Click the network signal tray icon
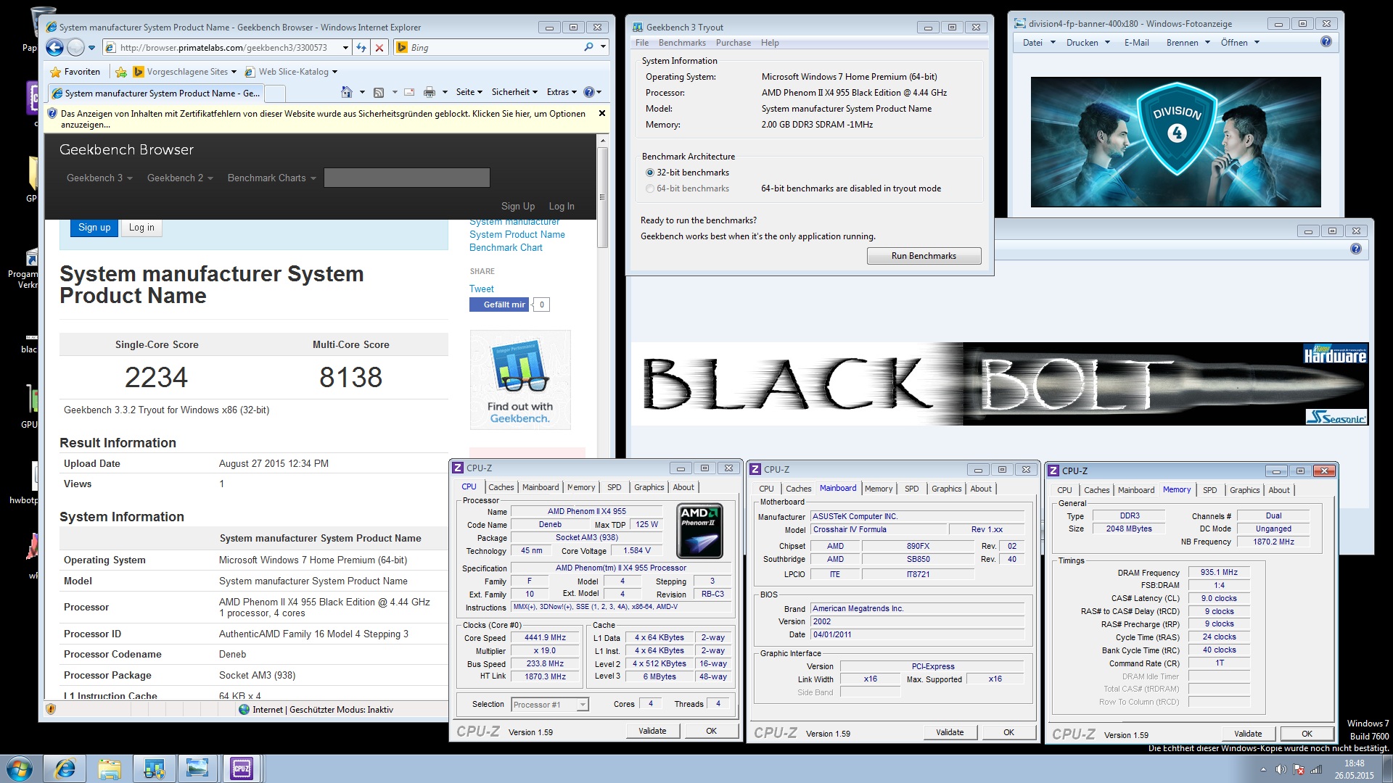 click(1315, 769)
